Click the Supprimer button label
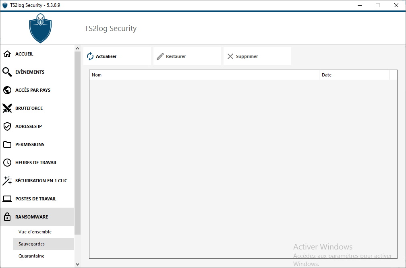 click(247, 56)
